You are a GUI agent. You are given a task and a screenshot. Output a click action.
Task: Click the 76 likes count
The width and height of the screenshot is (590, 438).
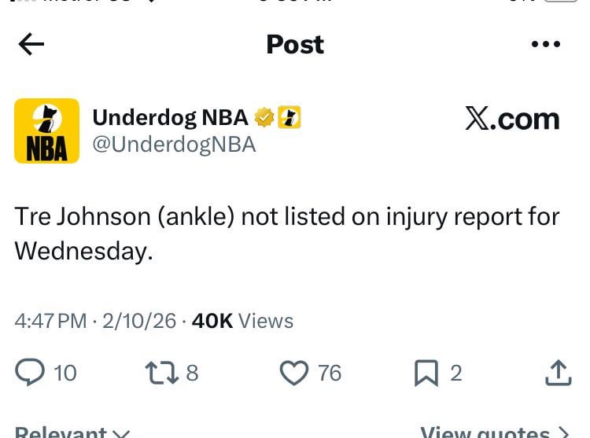tap(330, 373)
